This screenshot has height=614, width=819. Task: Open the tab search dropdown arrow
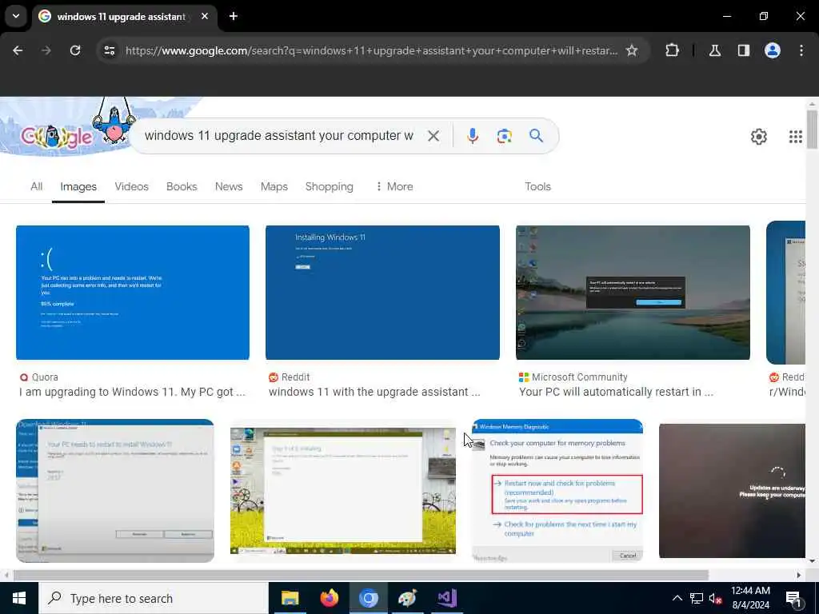click(16, 16)
